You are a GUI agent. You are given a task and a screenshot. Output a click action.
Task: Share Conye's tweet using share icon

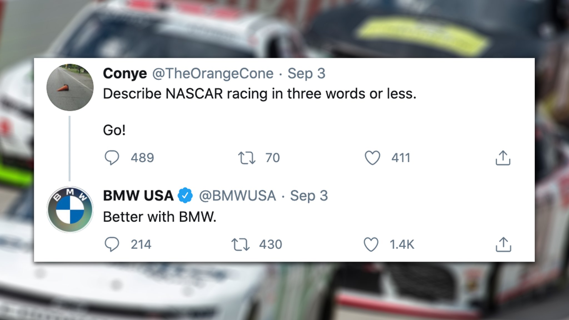[x=503, y=158]
